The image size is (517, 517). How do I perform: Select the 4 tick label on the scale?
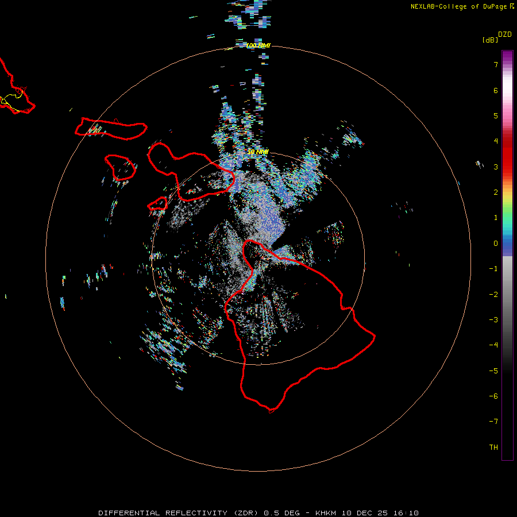pyautogui.click(x=496, y=141)
